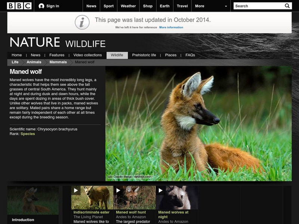Click the More menu label
This screenshot has width=299, height=224.
[200, 6]
